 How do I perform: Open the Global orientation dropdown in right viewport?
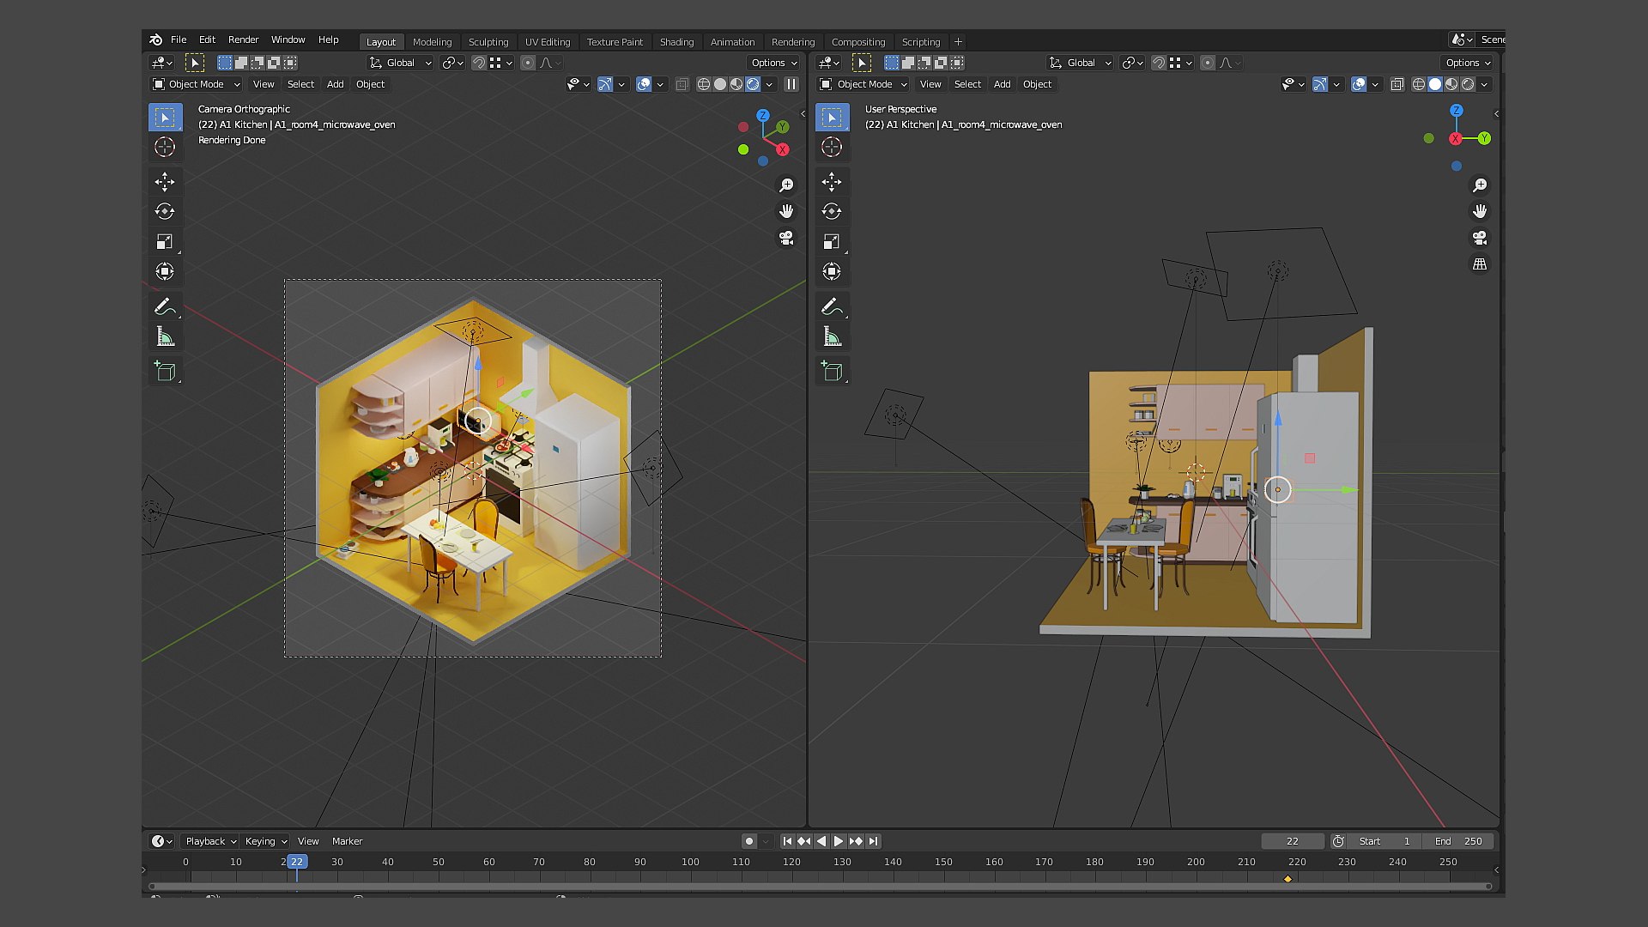(1080, 63)
